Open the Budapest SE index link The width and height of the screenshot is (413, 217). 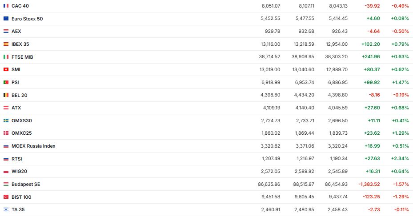[x=26, y=184]
